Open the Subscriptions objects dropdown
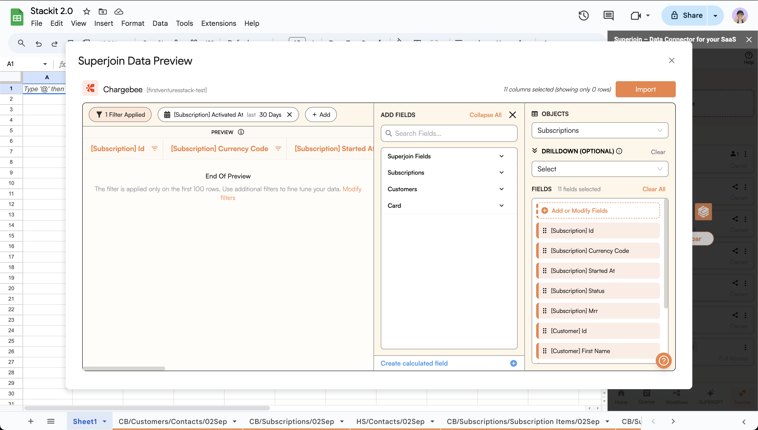Screen dimensions: 758x430 point(600,130)
